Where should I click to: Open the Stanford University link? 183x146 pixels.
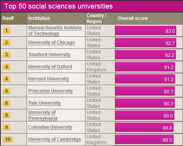(x=49, y=55)
